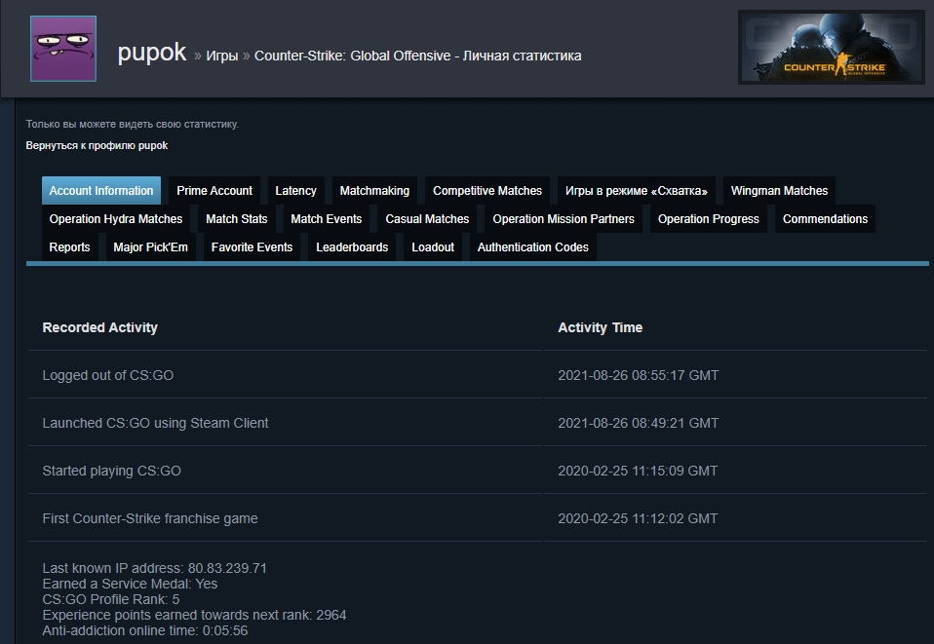
Task: Open the Competitive Matches tab
Action: tap(487, 191)
